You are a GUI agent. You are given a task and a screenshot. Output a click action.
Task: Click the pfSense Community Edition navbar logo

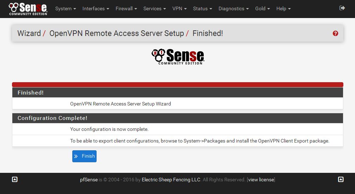28,9
